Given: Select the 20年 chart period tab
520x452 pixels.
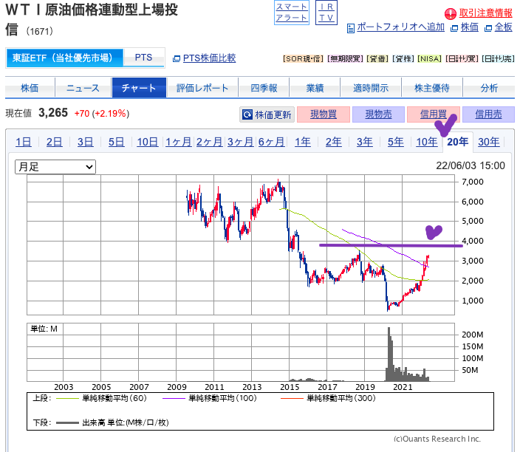Looking at the screenshot, I should pos(458,142).
